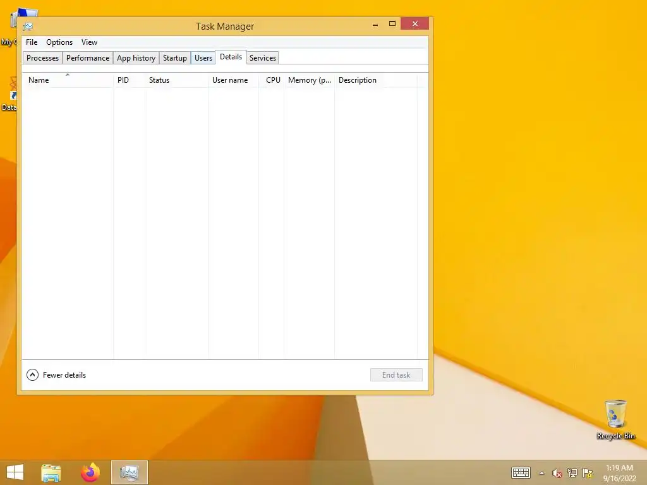The image size is (647, 485).
Task: Click the taskbar clock showing 1:19 AM
Action: (x=619, y=473)
